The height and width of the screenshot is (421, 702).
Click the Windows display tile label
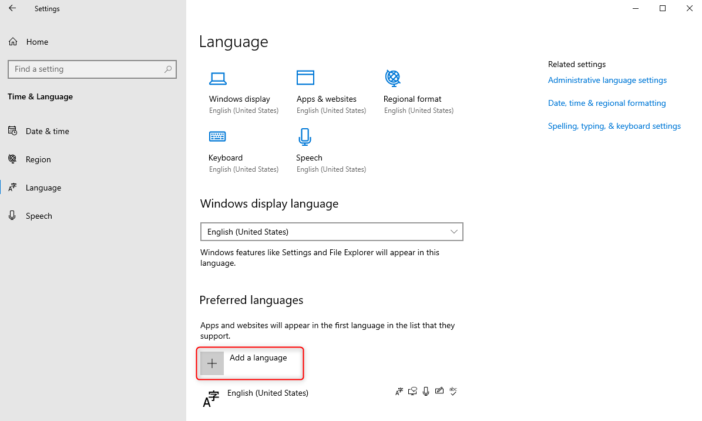pyautogui.click(x=240, y=99)
